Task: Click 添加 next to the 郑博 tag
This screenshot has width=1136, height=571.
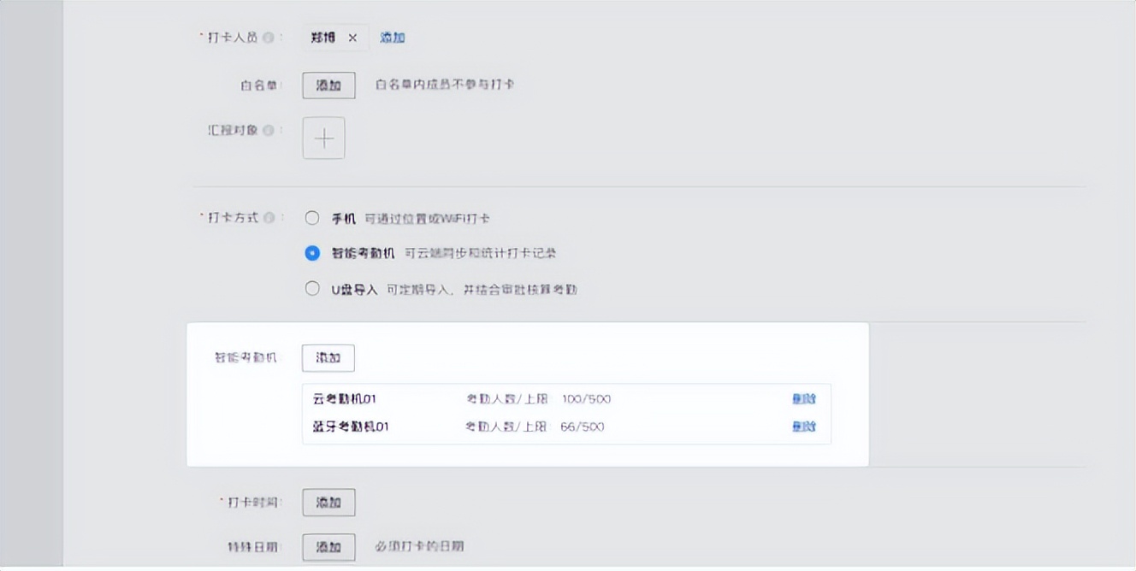Action: coord(392,37)
